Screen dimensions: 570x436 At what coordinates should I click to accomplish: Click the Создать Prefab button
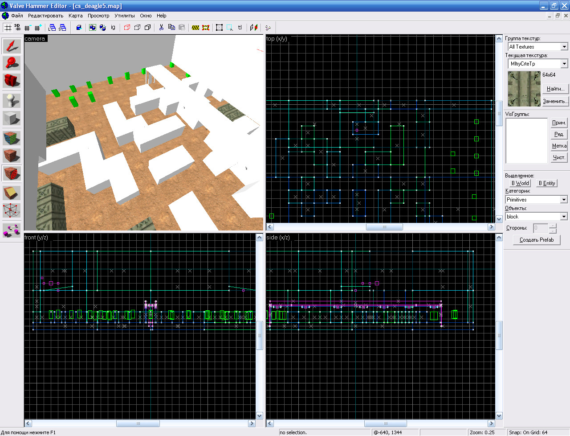pyautogui.click(x=537, y=240)
